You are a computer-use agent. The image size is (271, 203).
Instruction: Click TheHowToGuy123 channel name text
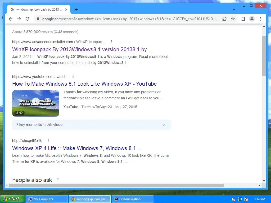[97, 107]
